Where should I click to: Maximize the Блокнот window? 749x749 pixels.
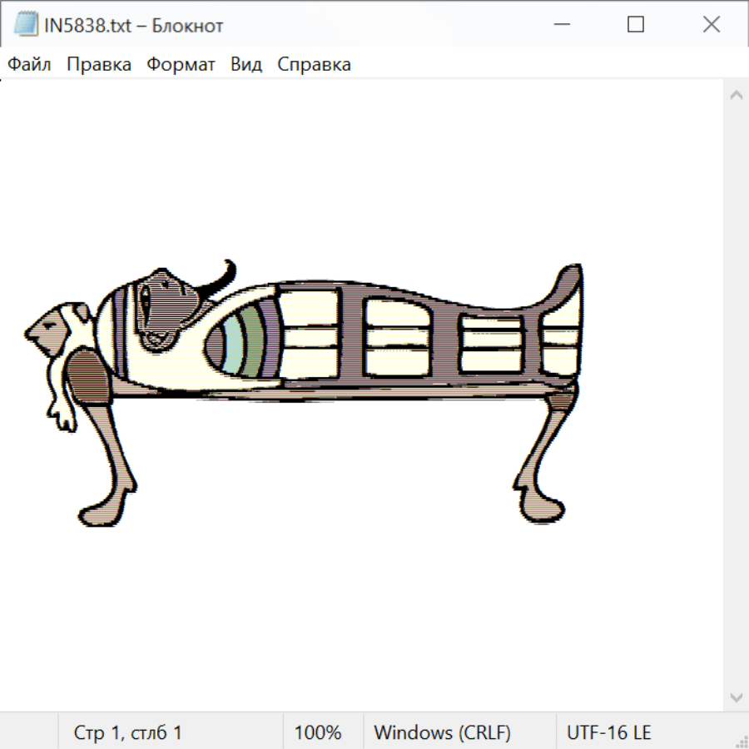(636, 25)
